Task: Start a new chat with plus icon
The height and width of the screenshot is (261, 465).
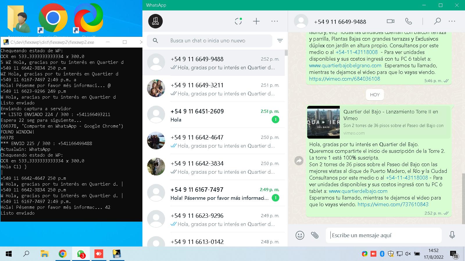Action: pos(256,21)
